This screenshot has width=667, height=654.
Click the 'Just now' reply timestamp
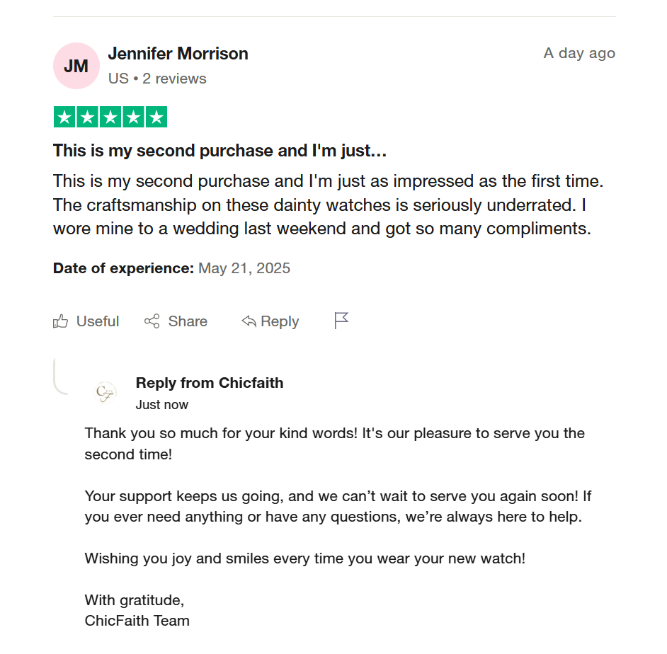tap(162, 405)
